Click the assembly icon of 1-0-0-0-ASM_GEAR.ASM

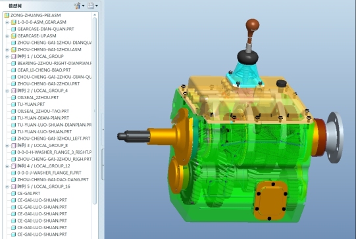14,22
